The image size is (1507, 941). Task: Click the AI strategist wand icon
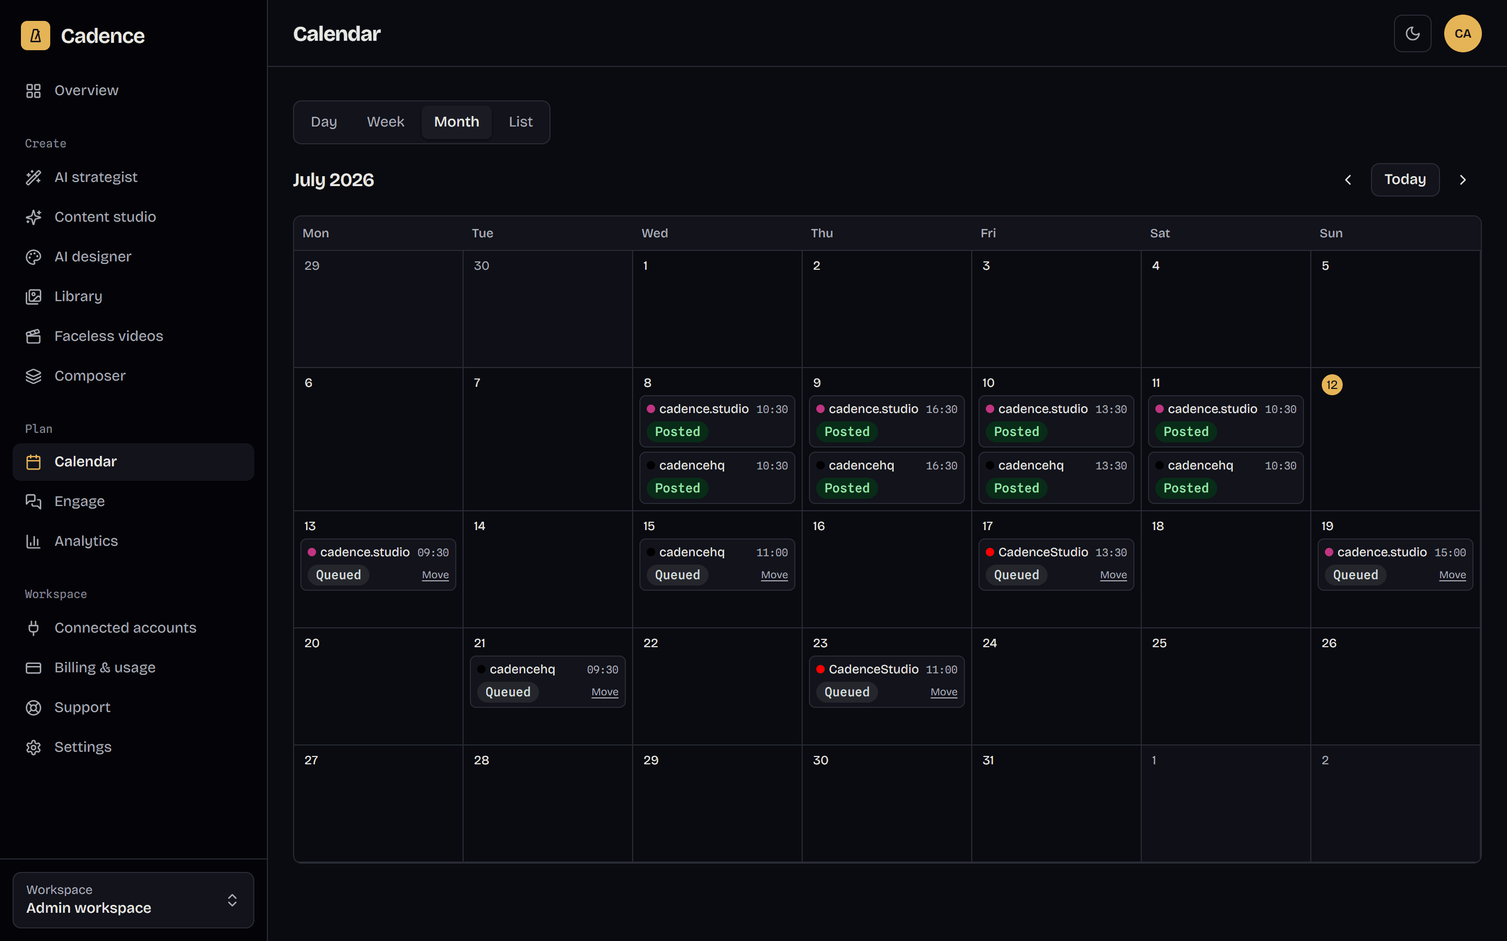pos(33,177)
